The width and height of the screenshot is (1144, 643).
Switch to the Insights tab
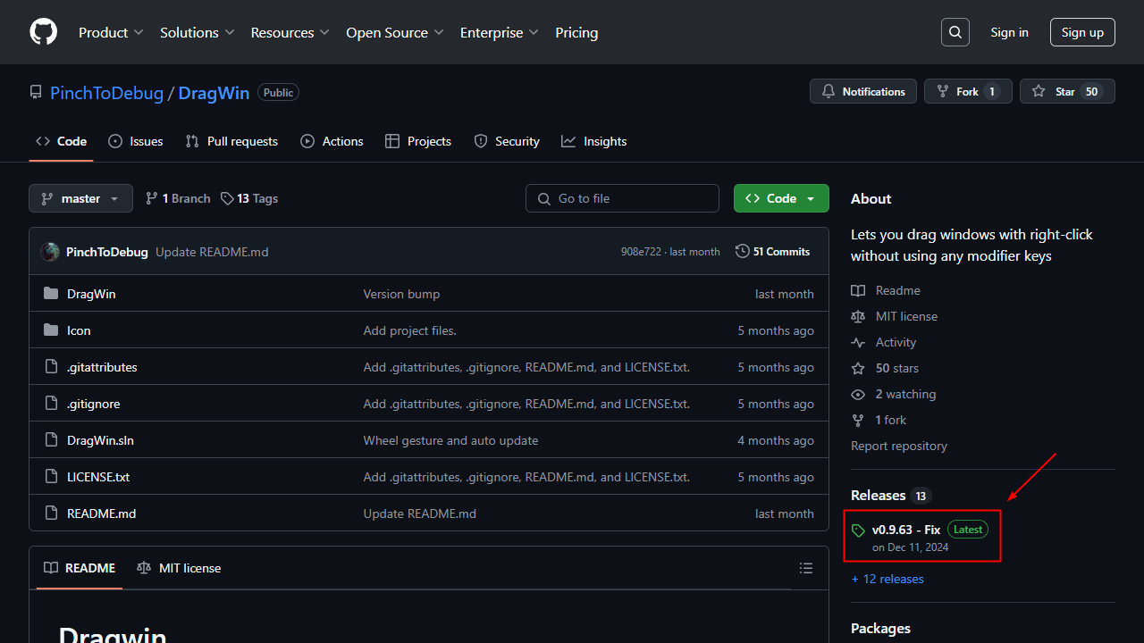594,141
